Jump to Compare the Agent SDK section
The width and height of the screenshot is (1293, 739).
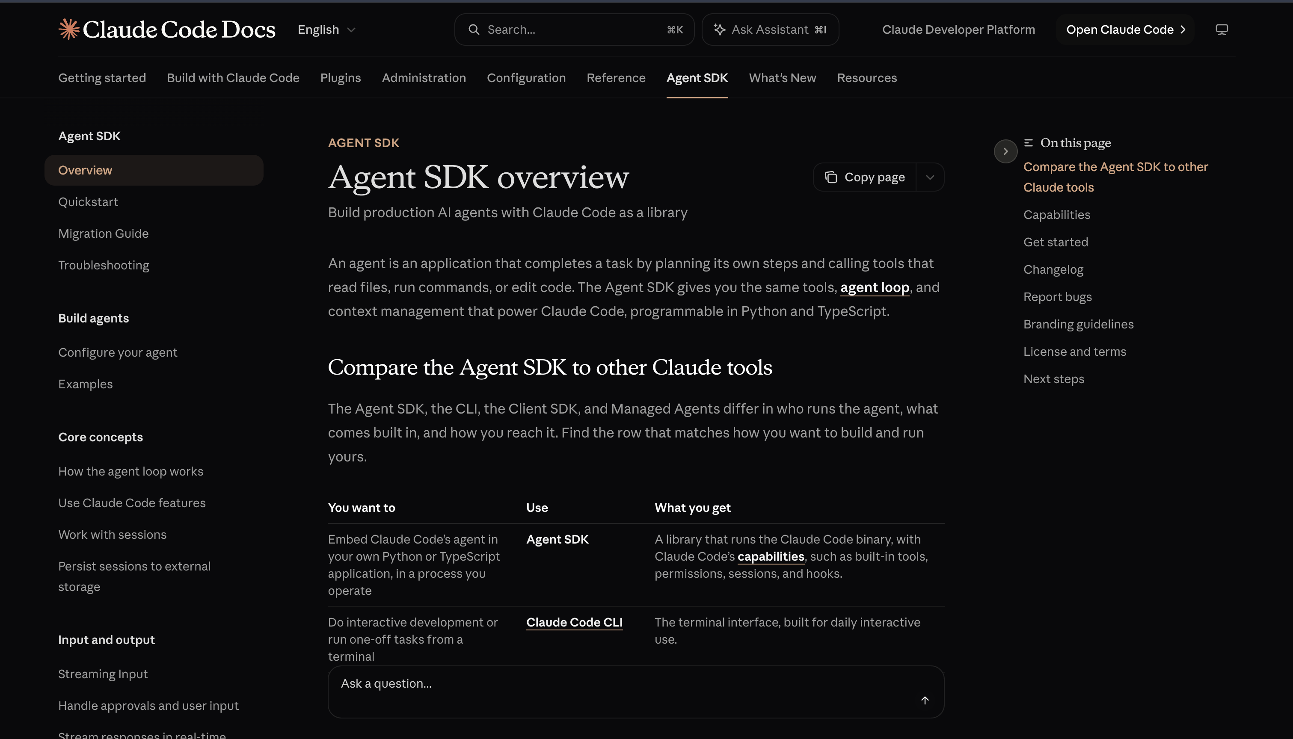point(1115,177)
